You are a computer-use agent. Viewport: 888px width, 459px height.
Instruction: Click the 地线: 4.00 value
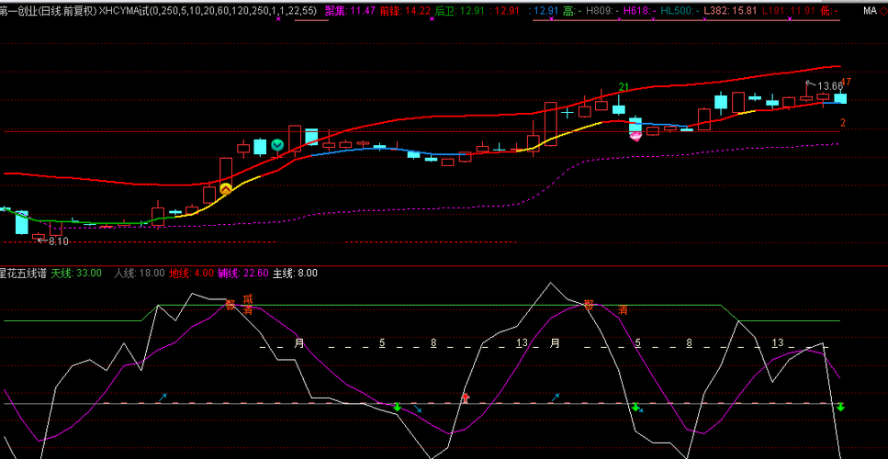pos(191,273)
